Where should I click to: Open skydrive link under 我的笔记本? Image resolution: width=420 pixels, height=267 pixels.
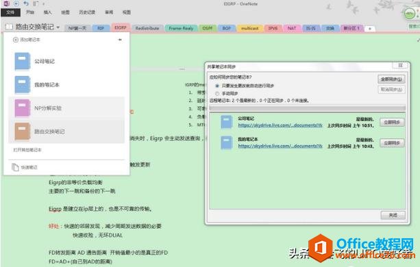coord(280,146)
